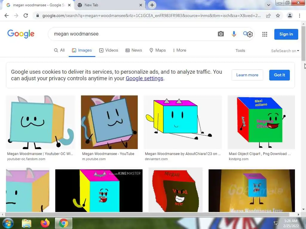Open the red Megan cube thumbnail
This screenshot has width=306, height=229.
tap(175, 190)
